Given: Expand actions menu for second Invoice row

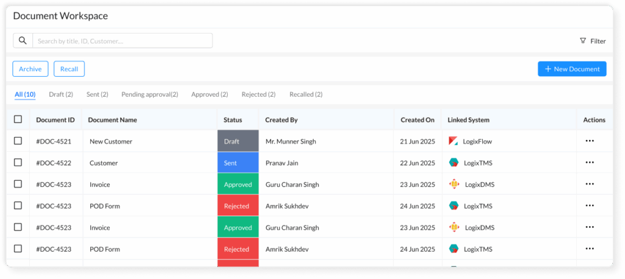Looking at the screenshot, I should 590,227.
